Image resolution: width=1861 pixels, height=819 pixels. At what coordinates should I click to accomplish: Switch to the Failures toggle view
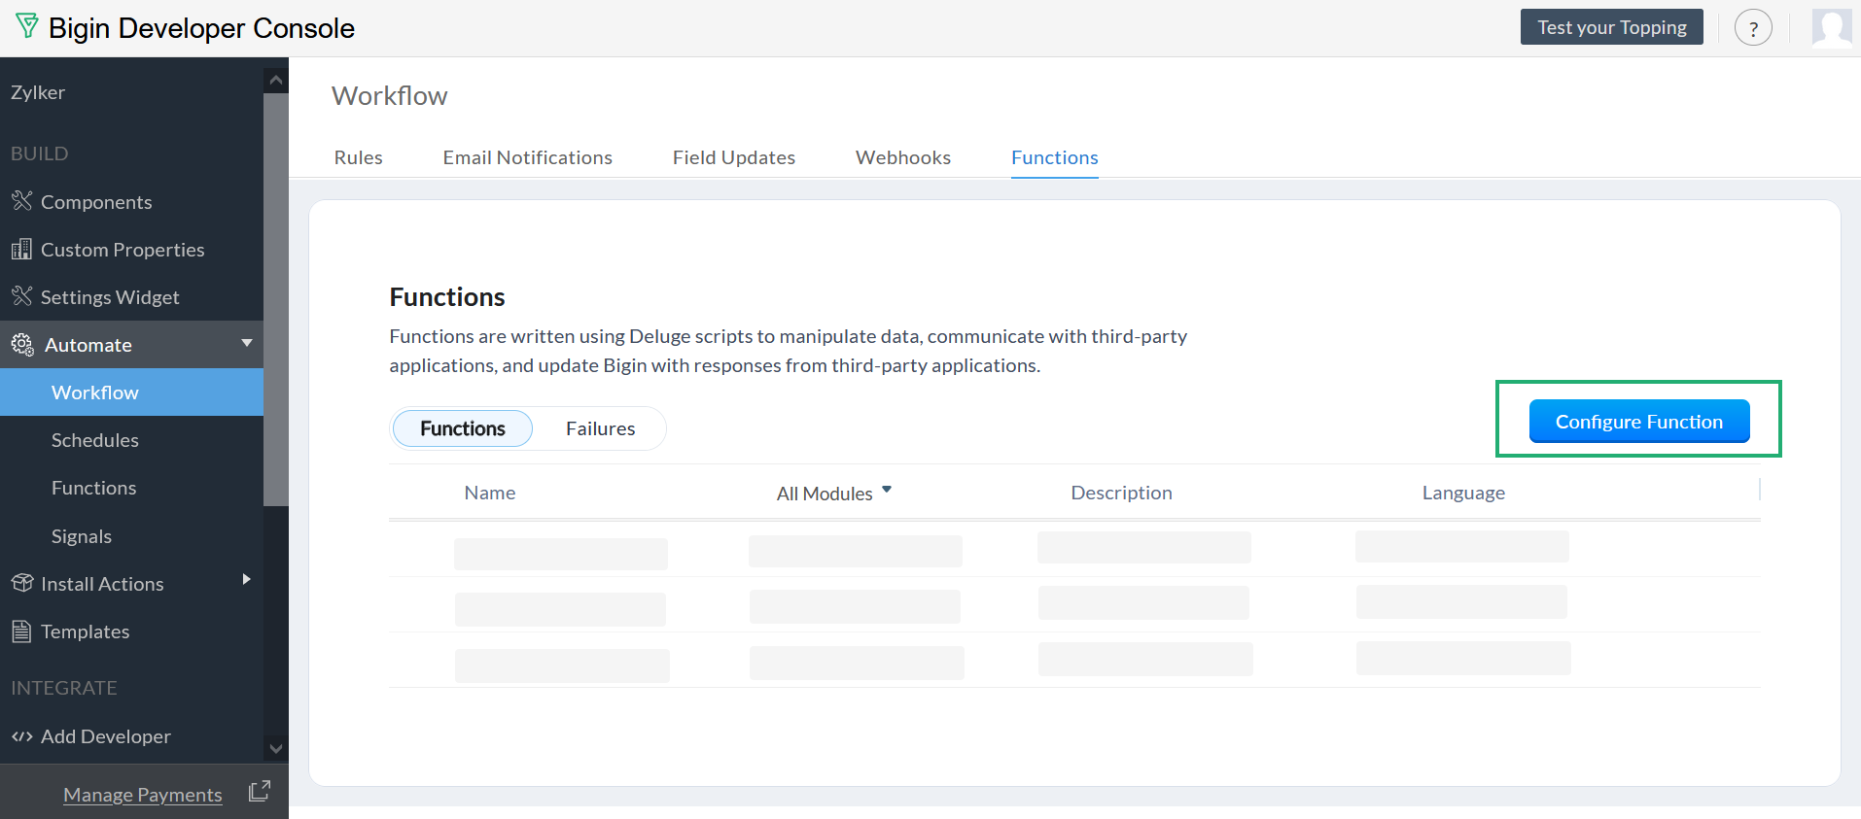point(600,428)
